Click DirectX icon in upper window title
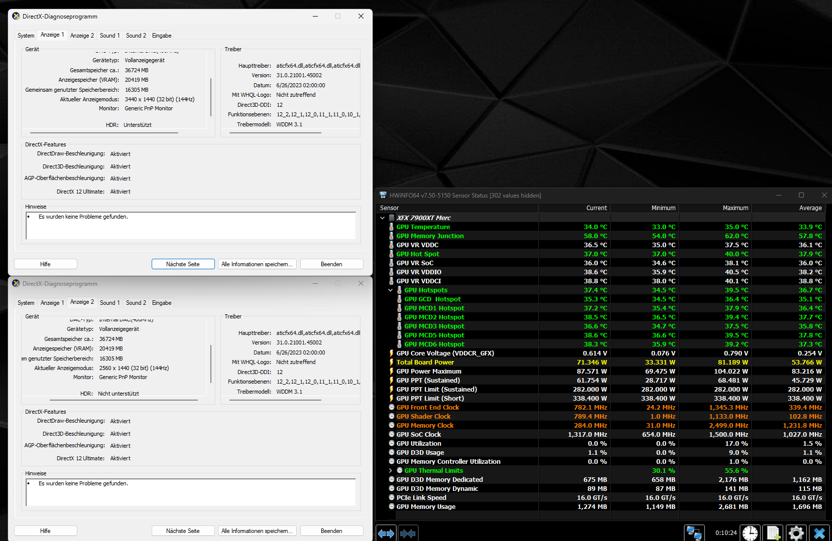Screen dimensions: 832x541 [x=16, y=16]
